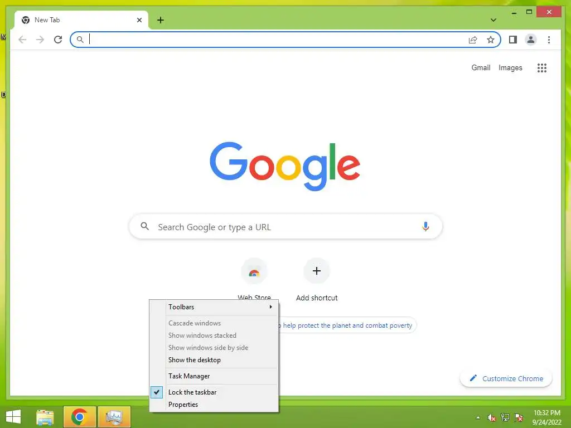Click magnifier icon in Google search box

coord(144,226)
